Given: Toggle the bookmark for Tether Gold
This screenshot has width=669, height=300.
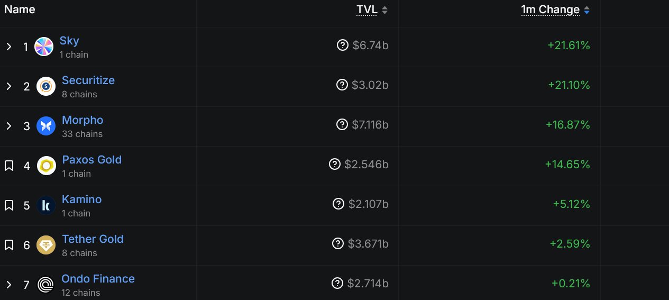Looking at the screenshot, I should [9, 245].
